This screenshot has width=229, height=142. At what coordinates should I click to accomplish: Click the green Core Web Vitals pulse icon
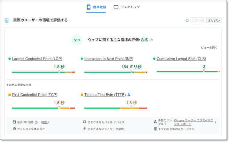(x=77, y=40)
